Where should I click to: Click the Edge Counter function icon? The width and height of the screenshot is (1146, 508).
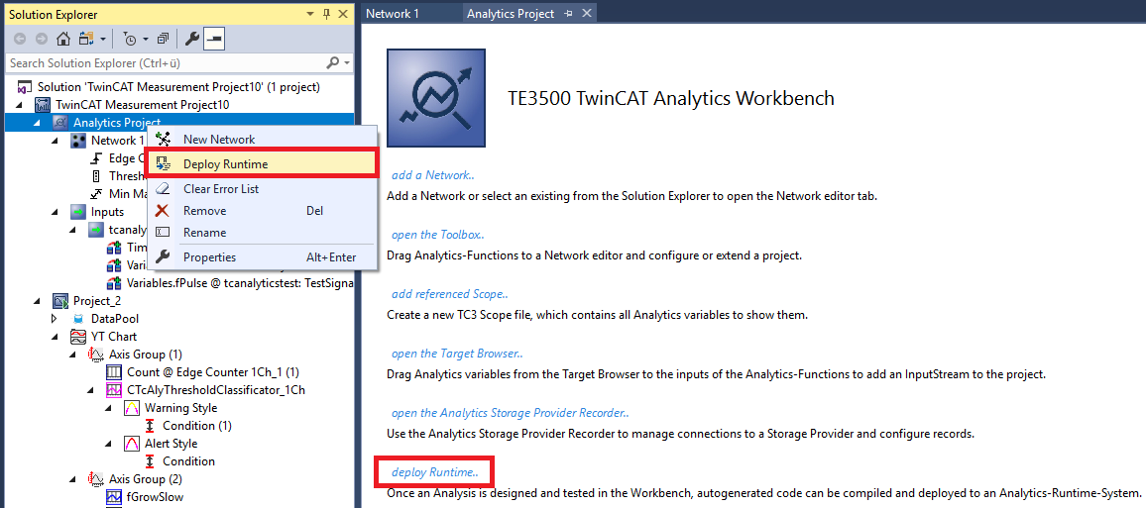pyautogui.click(x=96, y=158)
